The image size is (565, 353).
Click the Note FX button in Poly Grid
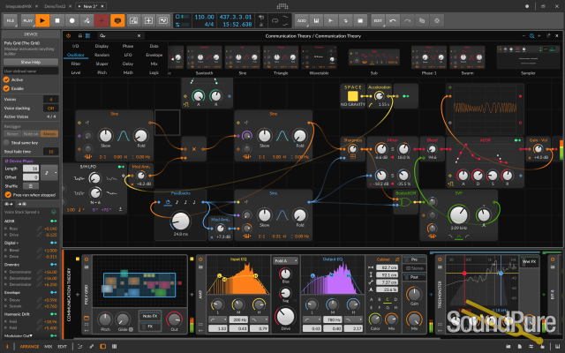[150, 315]
